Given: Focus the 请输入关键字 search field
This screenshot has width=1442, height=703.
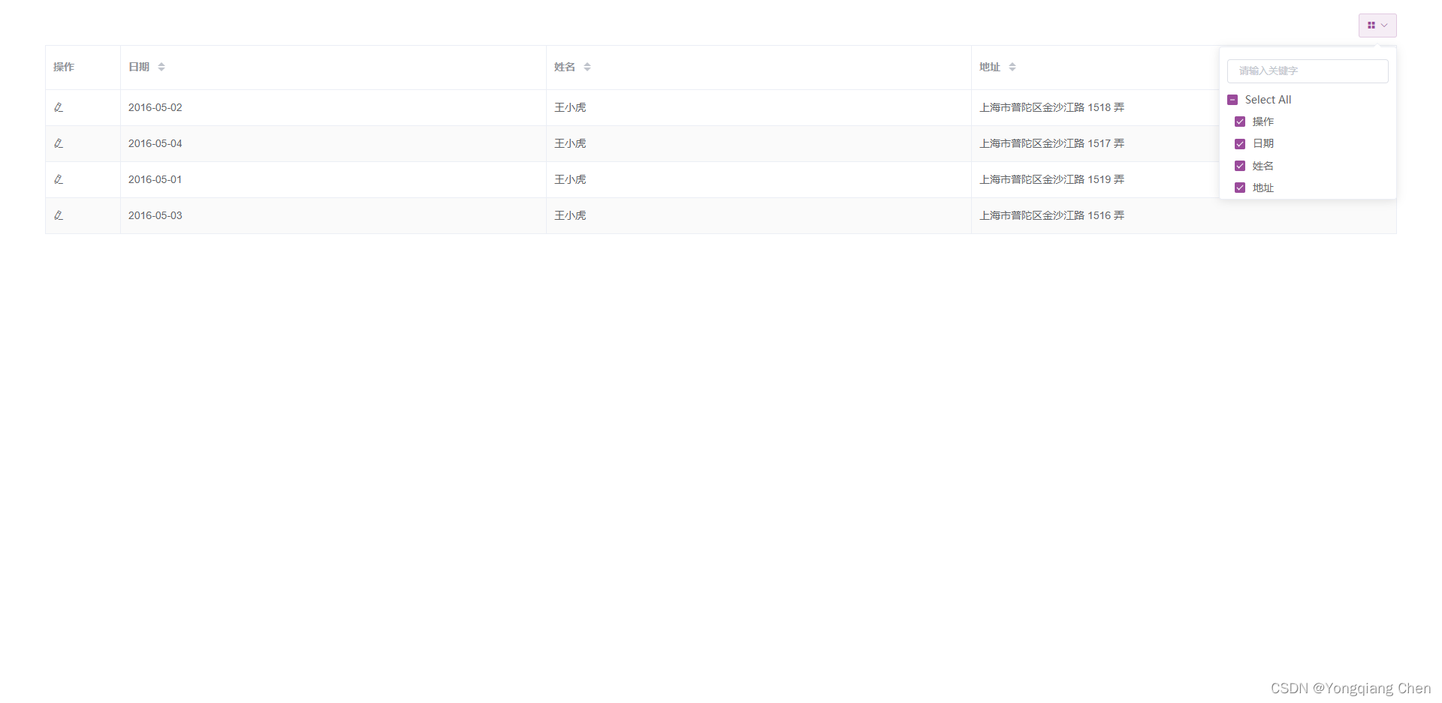Looking at the screenshot, I should tap(1308, 71).
